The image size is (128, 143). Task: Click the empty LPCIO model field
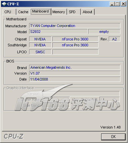pyautogui.click(x=75, y=52)
